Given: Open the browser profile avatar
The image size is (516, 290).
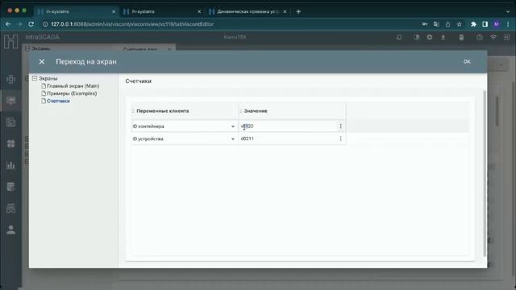Looking at the screenshot, I should pos(497,24).
